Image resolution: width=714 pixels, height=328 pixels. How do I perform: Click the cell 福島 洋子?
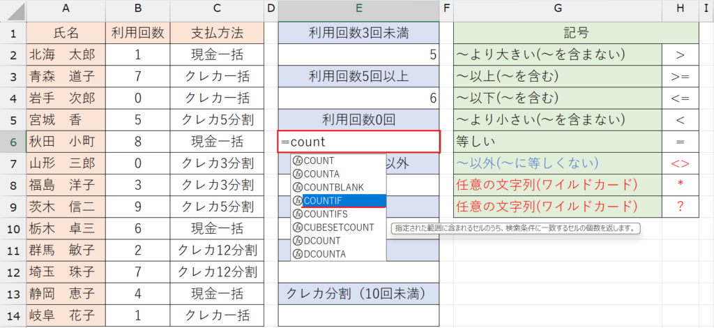tap(66, 185)
